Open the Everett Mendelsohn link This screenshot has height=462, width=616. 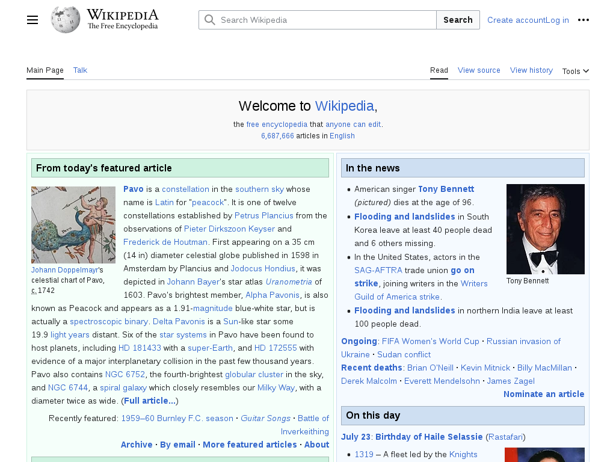(x=442, y=381)
